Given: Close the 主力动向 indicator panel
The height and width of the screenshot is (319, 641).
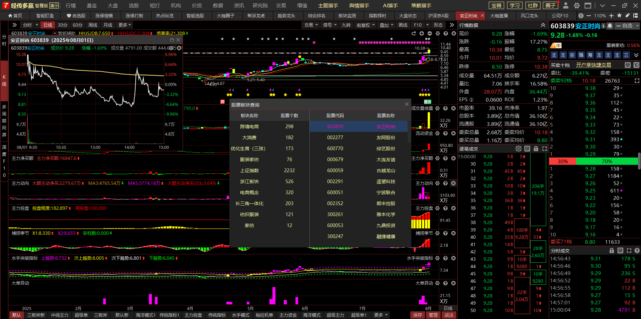Looking at the screenshot, I should pos(453,183).
